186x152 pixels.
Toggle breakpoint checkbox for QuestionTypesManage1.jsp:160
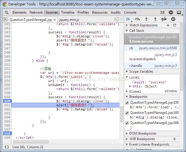click(127, 113)
